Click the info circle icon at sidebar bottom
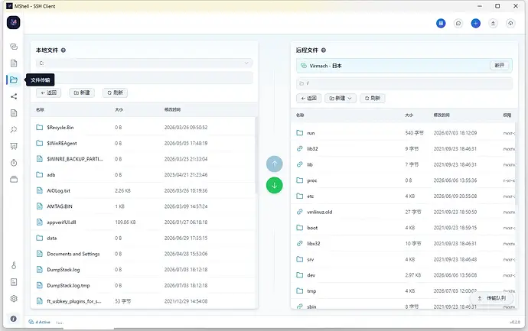This screenshot has width=528, height=331. click(x=14, y=319)
